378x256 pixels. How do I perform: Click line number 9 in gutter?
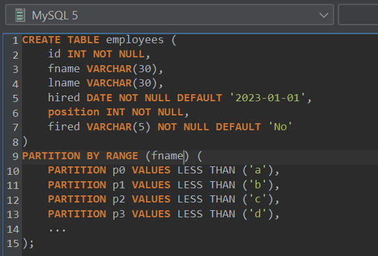pyautogui.click(x=16, y=157)
